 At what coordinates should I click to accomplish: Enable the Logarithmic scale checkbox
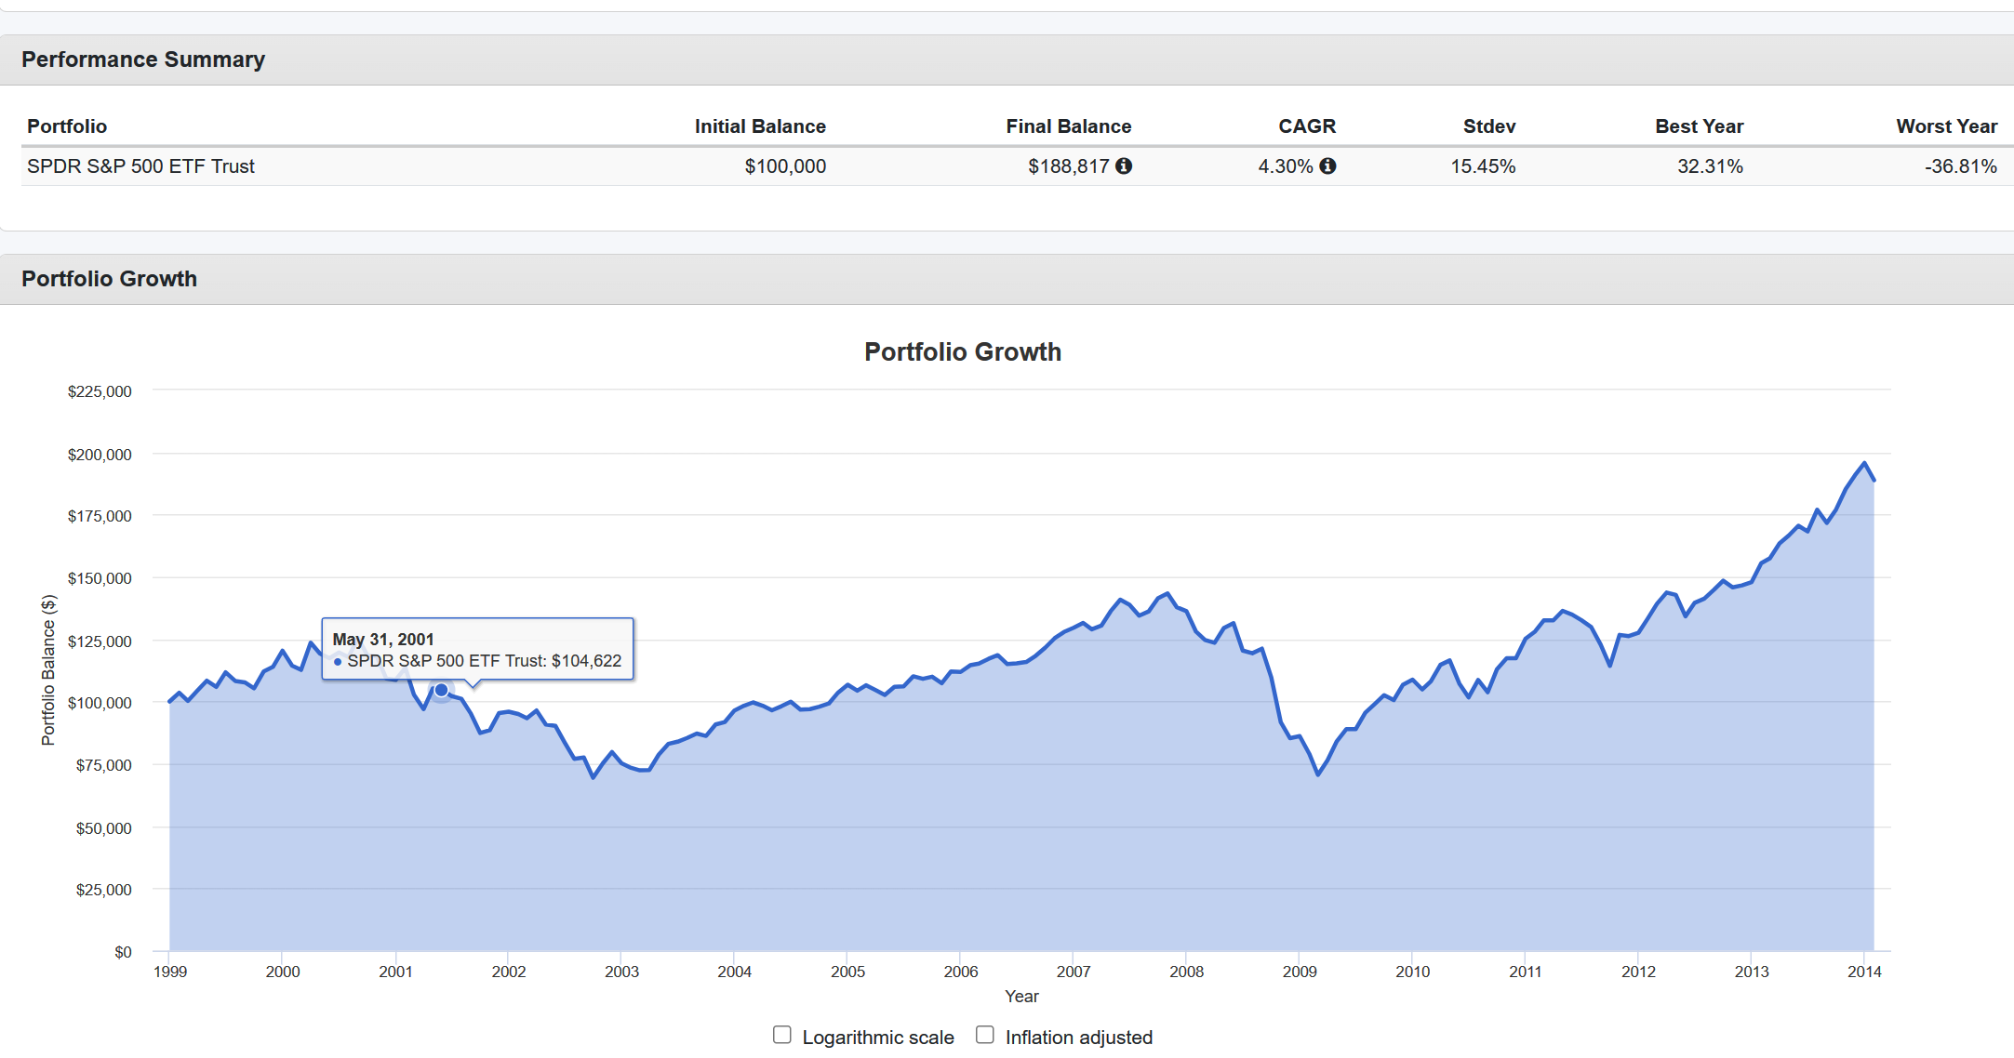pyautogui.click(x=782, y=1035)
